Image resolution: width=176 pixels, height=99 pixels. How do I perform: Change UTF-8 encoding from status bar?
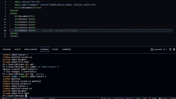click(x=138, y=98)
